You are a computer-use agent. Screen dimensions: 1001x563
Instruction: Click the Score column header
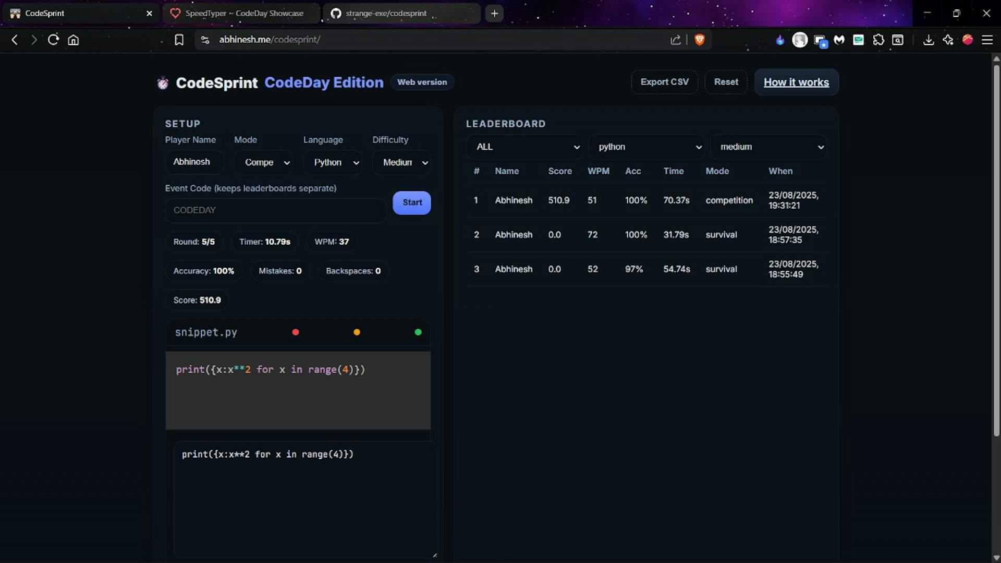click(560, 171)
